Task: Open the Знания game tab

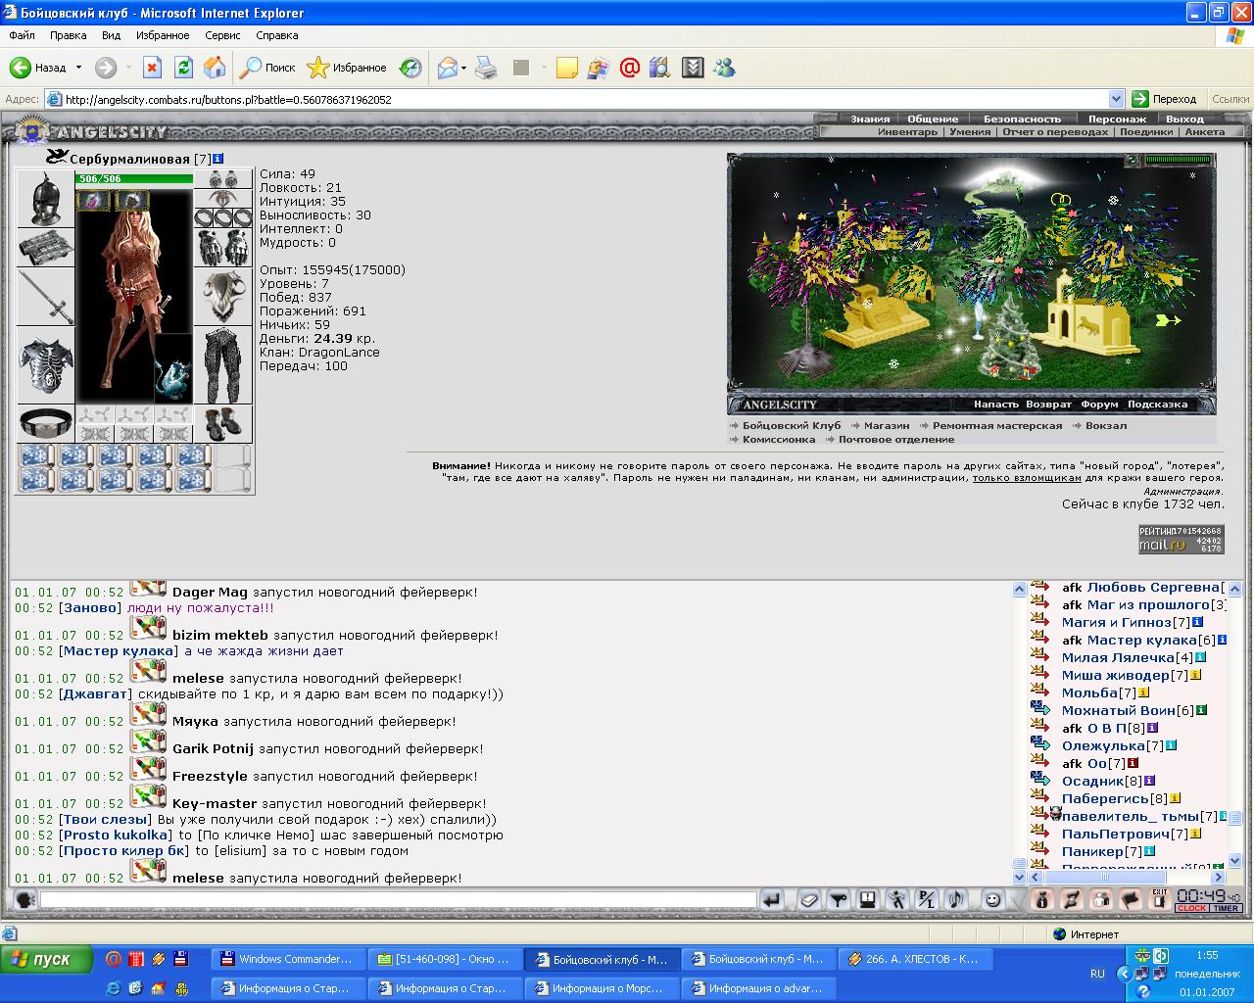Action: 870,119
